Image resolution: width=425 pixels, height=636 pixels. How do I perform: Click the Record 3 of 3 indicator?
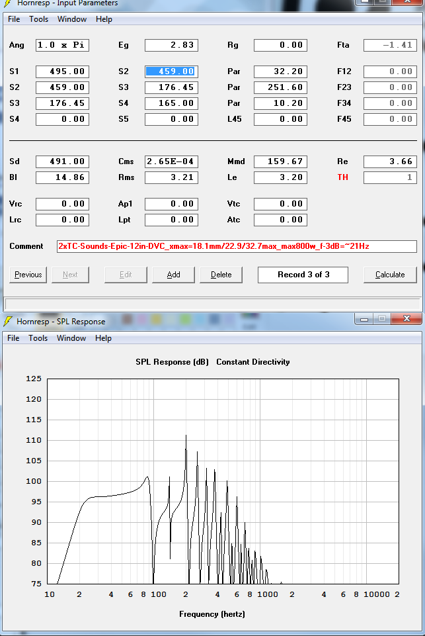[303, 275]
